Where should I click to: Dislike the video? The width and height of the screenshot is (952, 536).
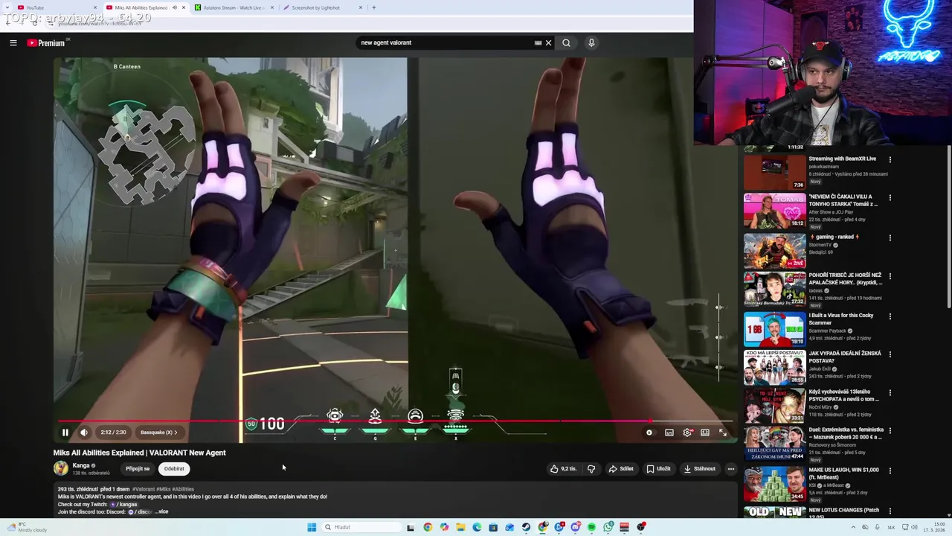click(591, 469)
